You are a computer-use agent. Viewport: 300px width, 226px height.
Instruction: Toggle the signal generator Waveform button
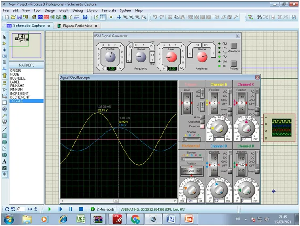234,45
